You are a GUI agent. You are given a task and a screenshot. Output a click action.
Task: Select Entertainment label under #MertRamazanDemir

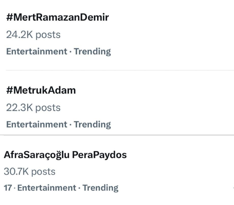pos(36,51)
